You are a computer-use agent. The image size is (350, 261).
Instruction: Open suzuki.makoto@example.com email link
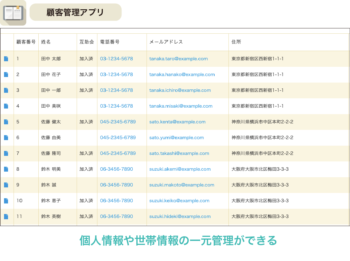pos(182,185)
